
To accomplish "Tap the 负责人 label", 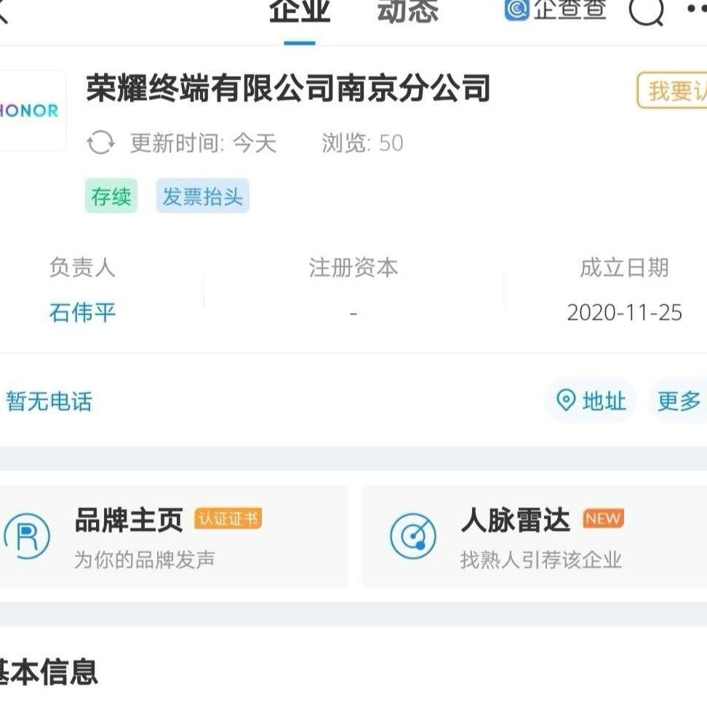I will (x=83, y=267).
